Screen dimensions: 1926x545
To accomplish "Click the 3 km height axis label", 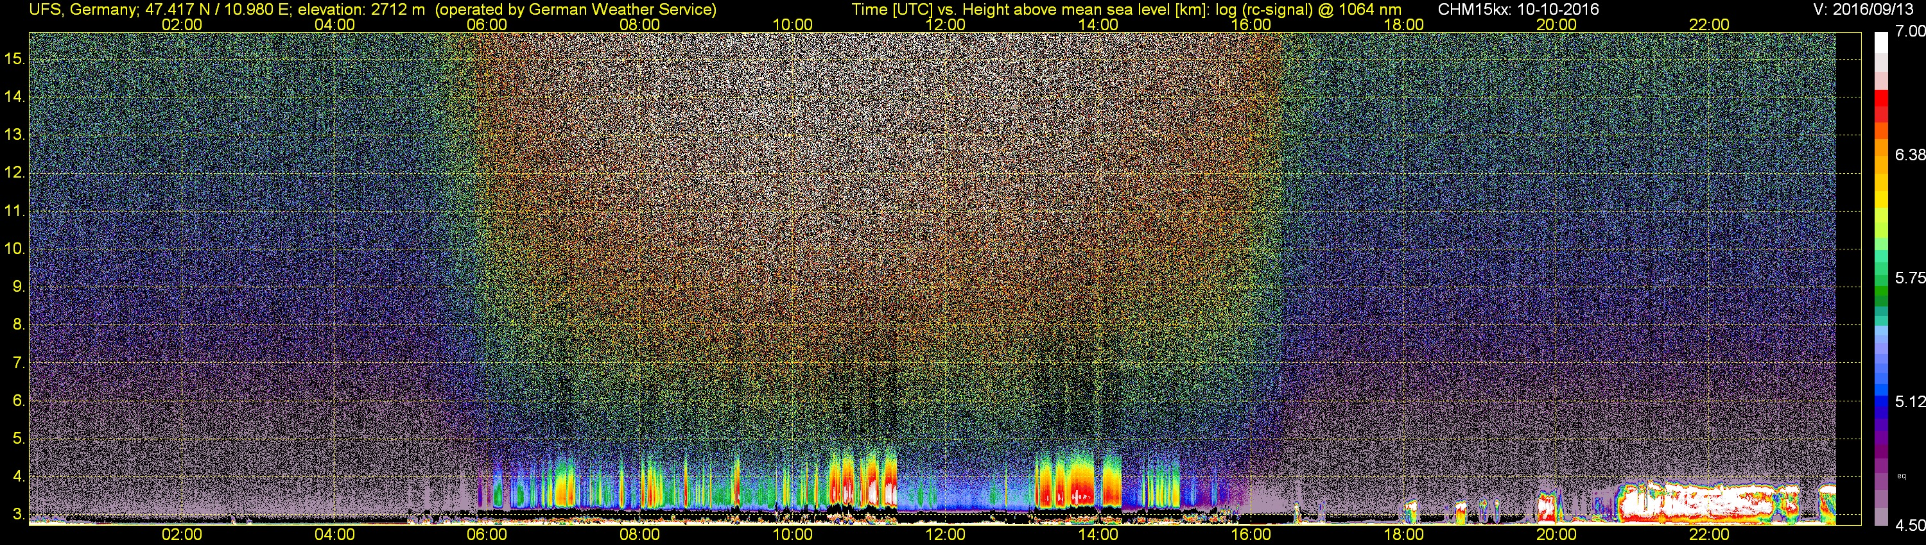I will click(18, 514).
